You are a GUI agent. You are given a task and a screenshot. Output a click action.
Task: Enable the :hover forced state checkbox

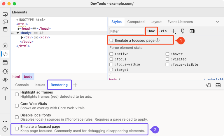pyautogui.click(x=168, y=54)
